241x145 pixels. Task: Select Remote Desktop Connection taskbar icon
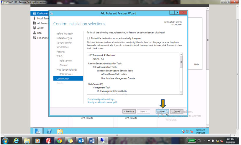(103, 141)
